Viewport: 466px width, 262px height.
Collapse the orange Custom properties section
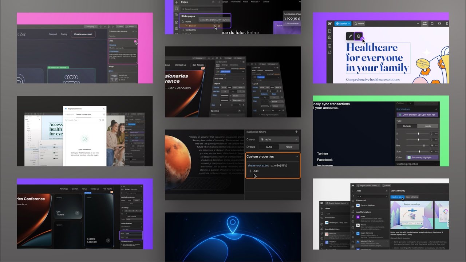(x=297, y=156)
